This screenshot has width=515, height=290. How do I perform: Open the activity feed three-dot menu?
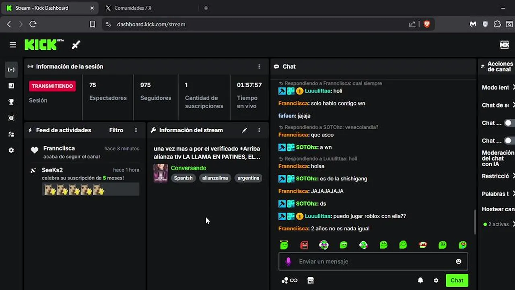(136, 130)
